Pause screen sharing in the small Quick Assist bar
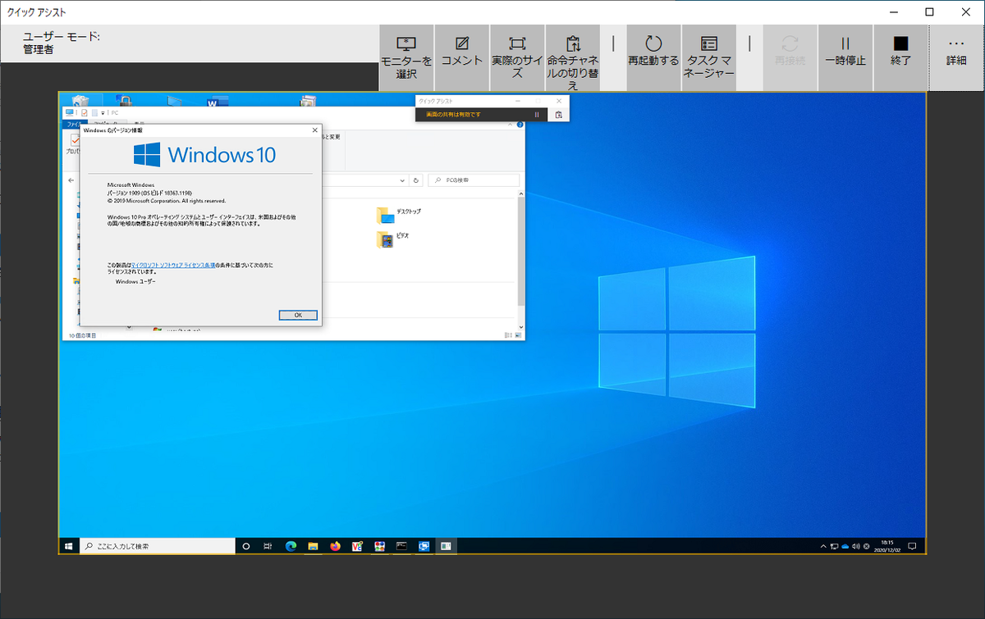Image resolution: width=985 pixels, height=619 pixels. click(537, 115)
